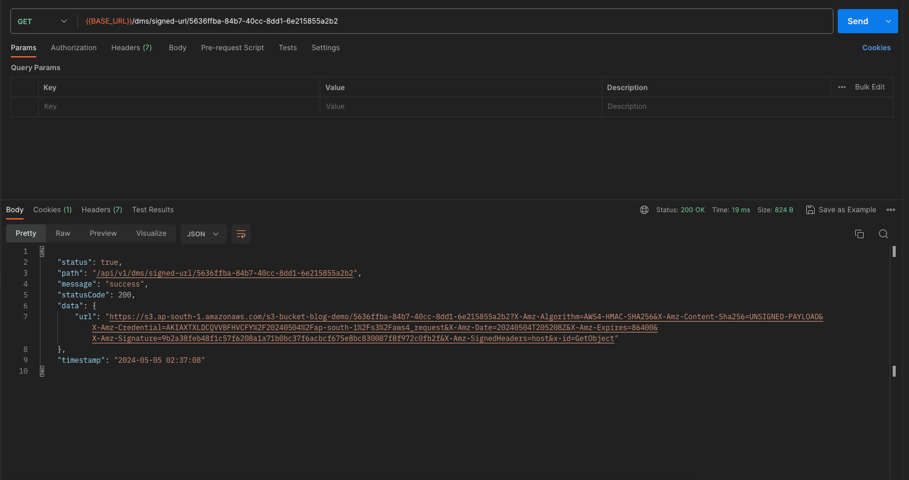Open the more actions ellipsis in the response pane

tap(891, 209)
